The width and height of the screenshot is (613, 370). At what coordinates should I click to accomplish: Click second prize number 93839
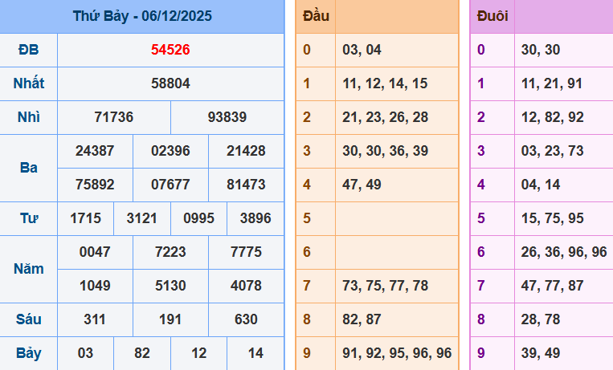coord(227,117)
